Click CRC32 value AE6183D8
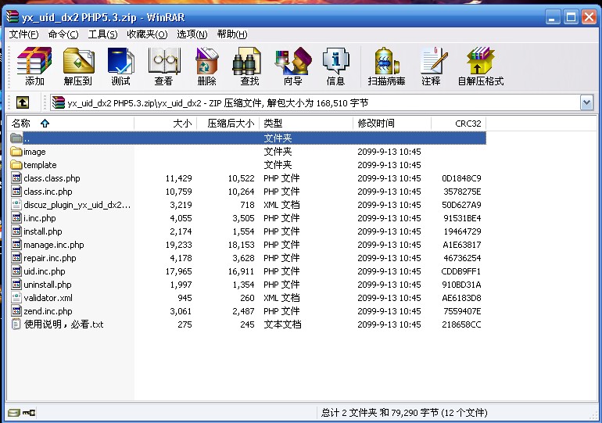The width and height of the screenshot is (602, 423). pyautogui.click(x=461, y=298)
